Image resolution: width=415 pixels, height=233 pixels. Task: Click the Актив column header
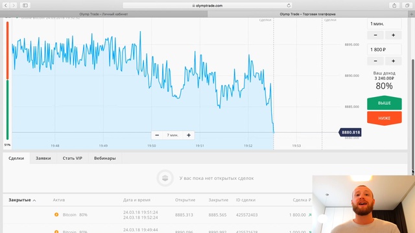pos(59,200)
